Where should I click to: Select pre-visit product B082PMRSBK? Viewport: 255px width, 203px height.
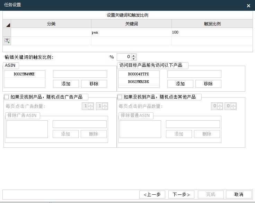coord(139,82)
